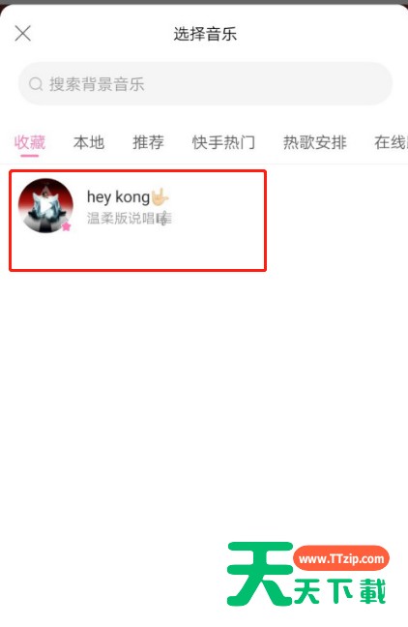Image resolution: width=408 pixels, height=627 pixels.
Task: Tap the large green 天 logo character
Action: click(x=260, y=574)
